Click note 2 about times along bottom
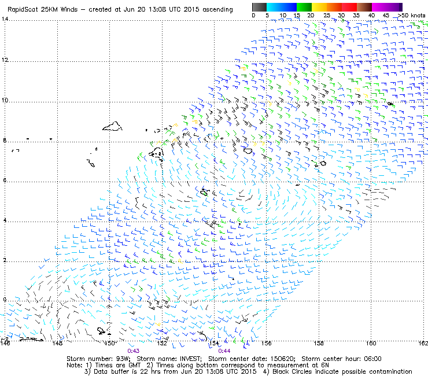 pos(238,366)
